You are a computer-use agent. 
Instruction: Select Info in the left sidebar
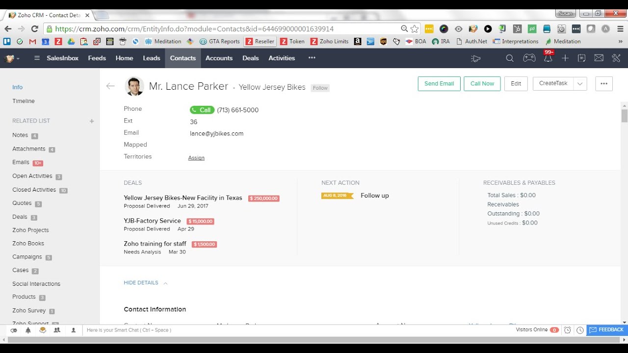pos(18,87)
